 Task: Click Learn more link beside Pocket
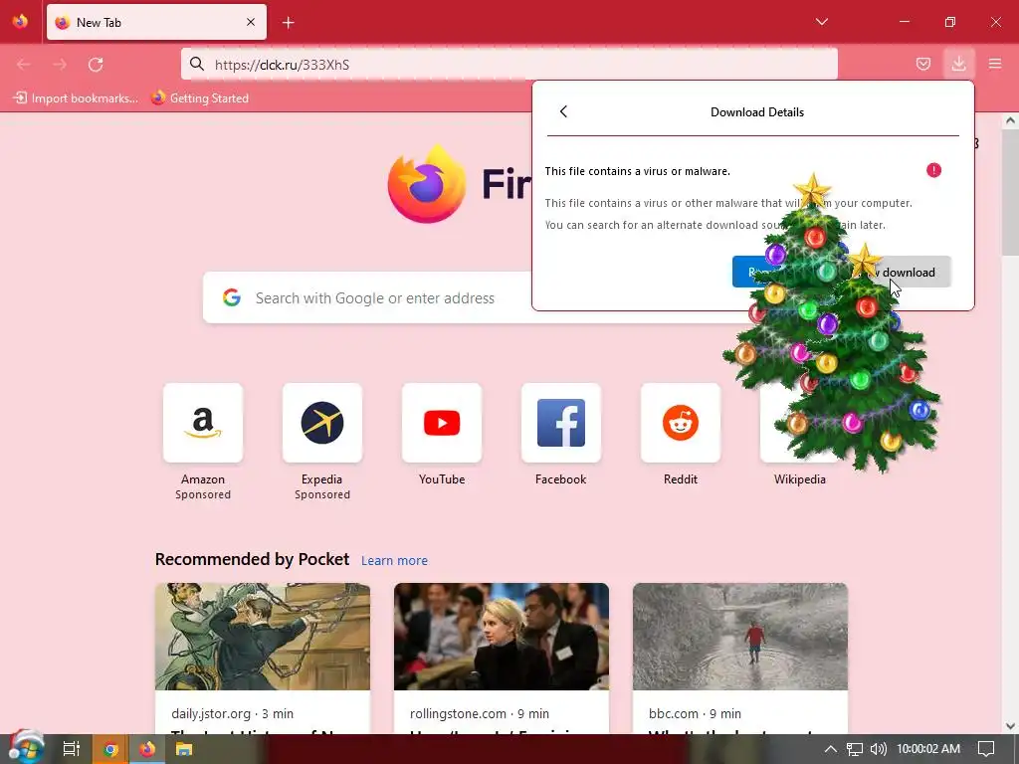394,561
